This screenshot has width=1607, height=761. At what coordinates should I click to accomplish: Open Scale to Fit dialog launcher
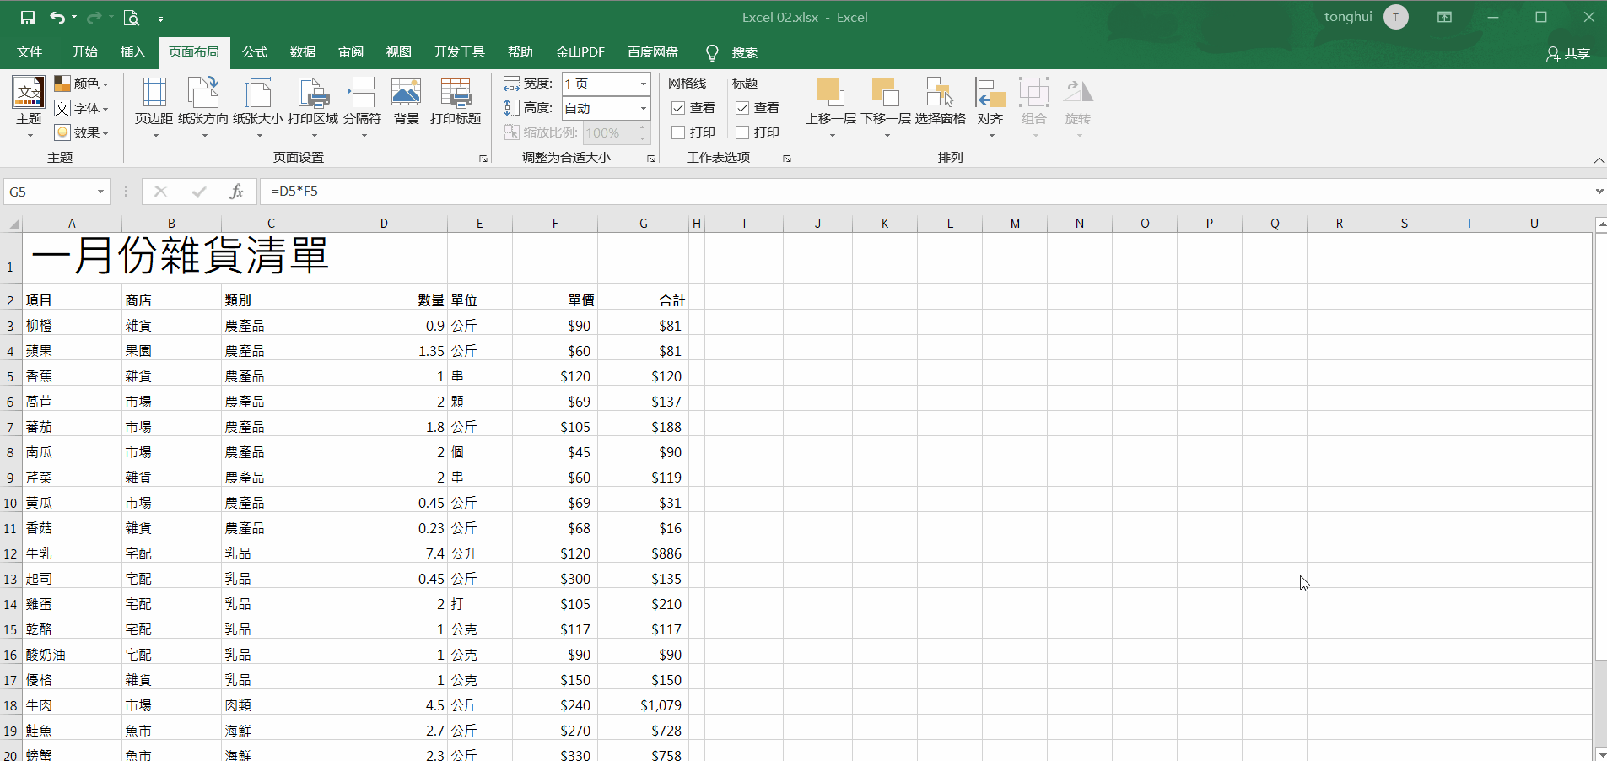click(x=651, y=159)
